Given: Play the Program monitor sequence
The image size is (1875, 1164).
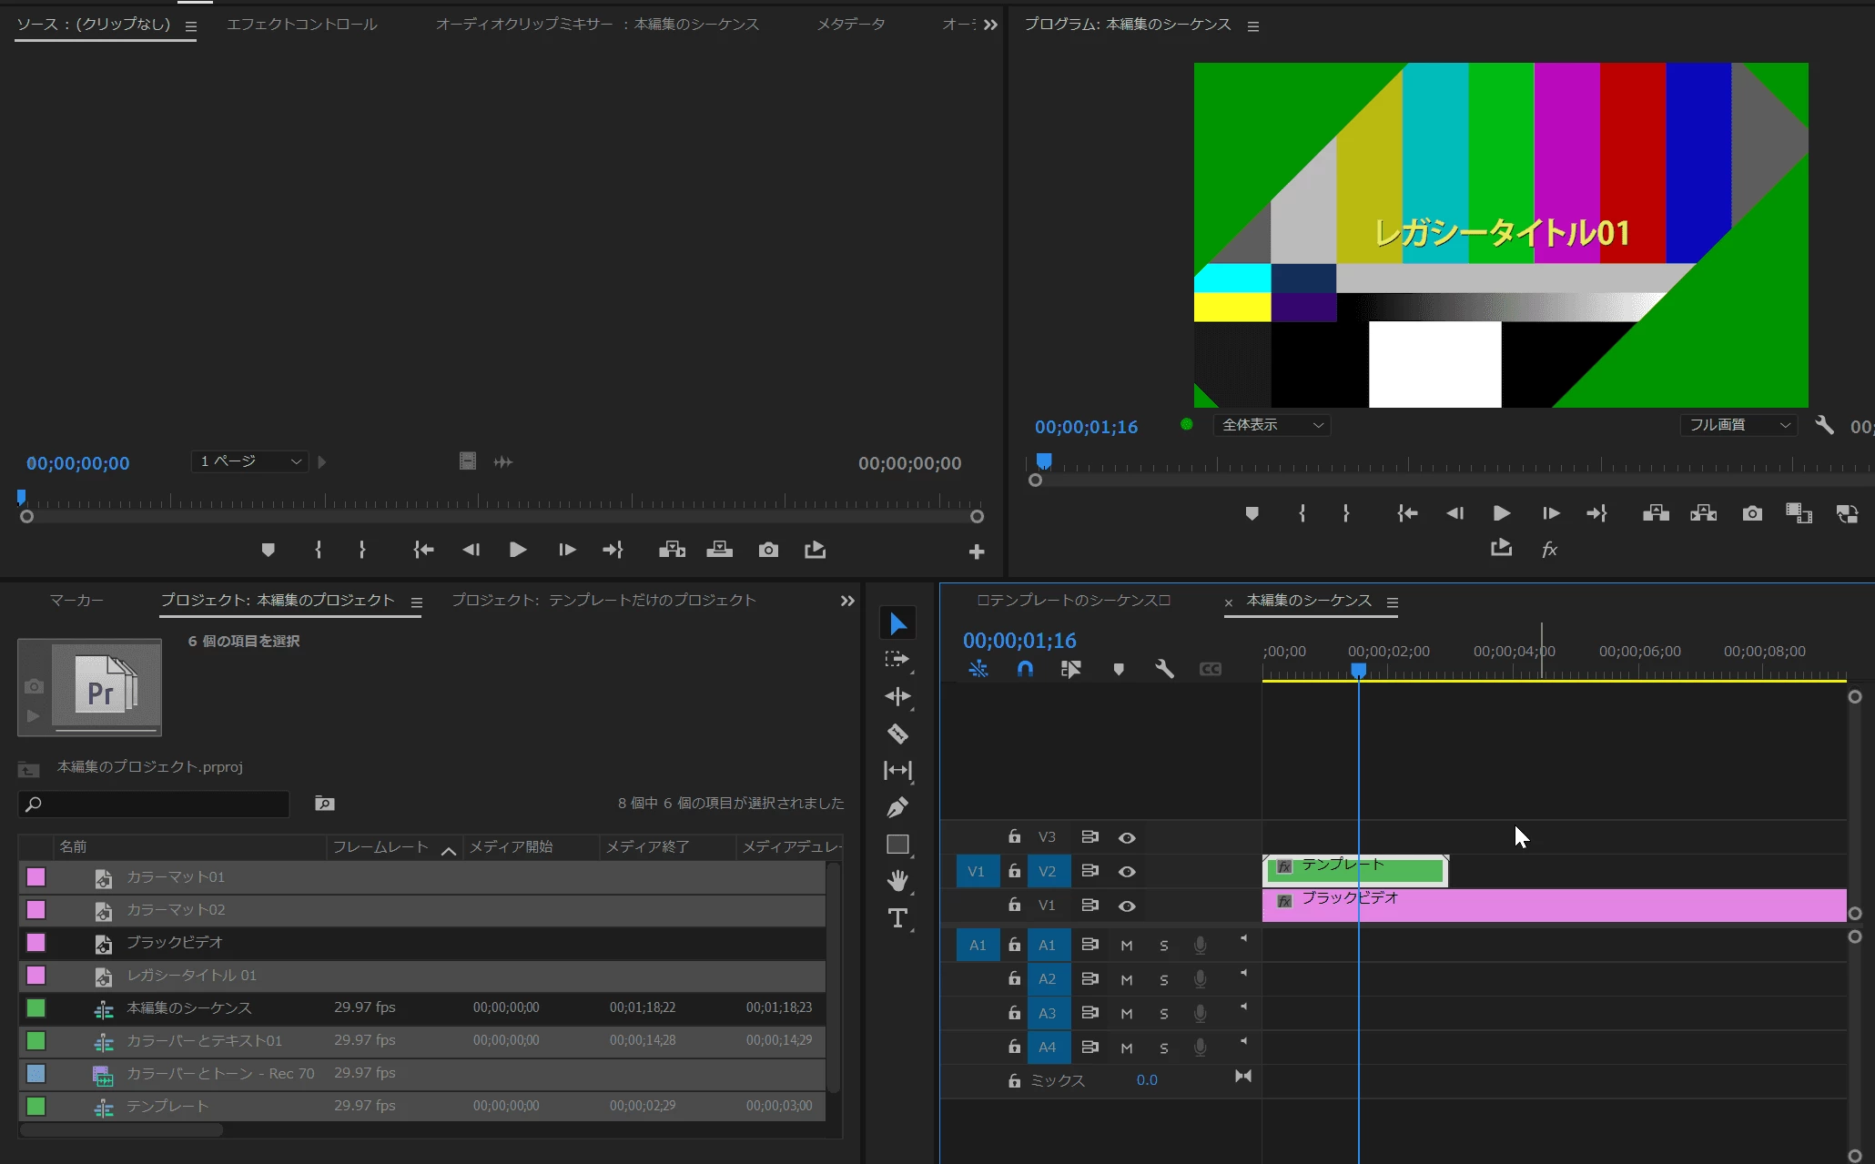Looking at the screenshot, I should [1502, 513].
